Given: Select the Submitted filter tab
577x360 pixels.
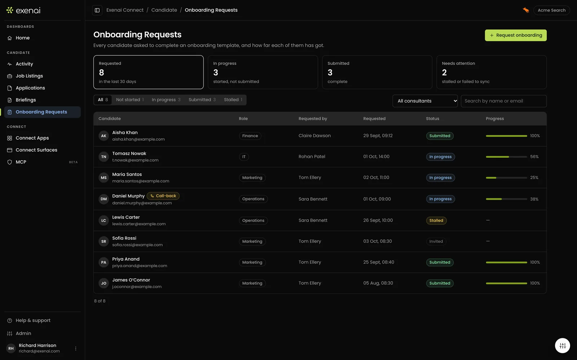Looking at the screenshot, I should coord(202,100).
